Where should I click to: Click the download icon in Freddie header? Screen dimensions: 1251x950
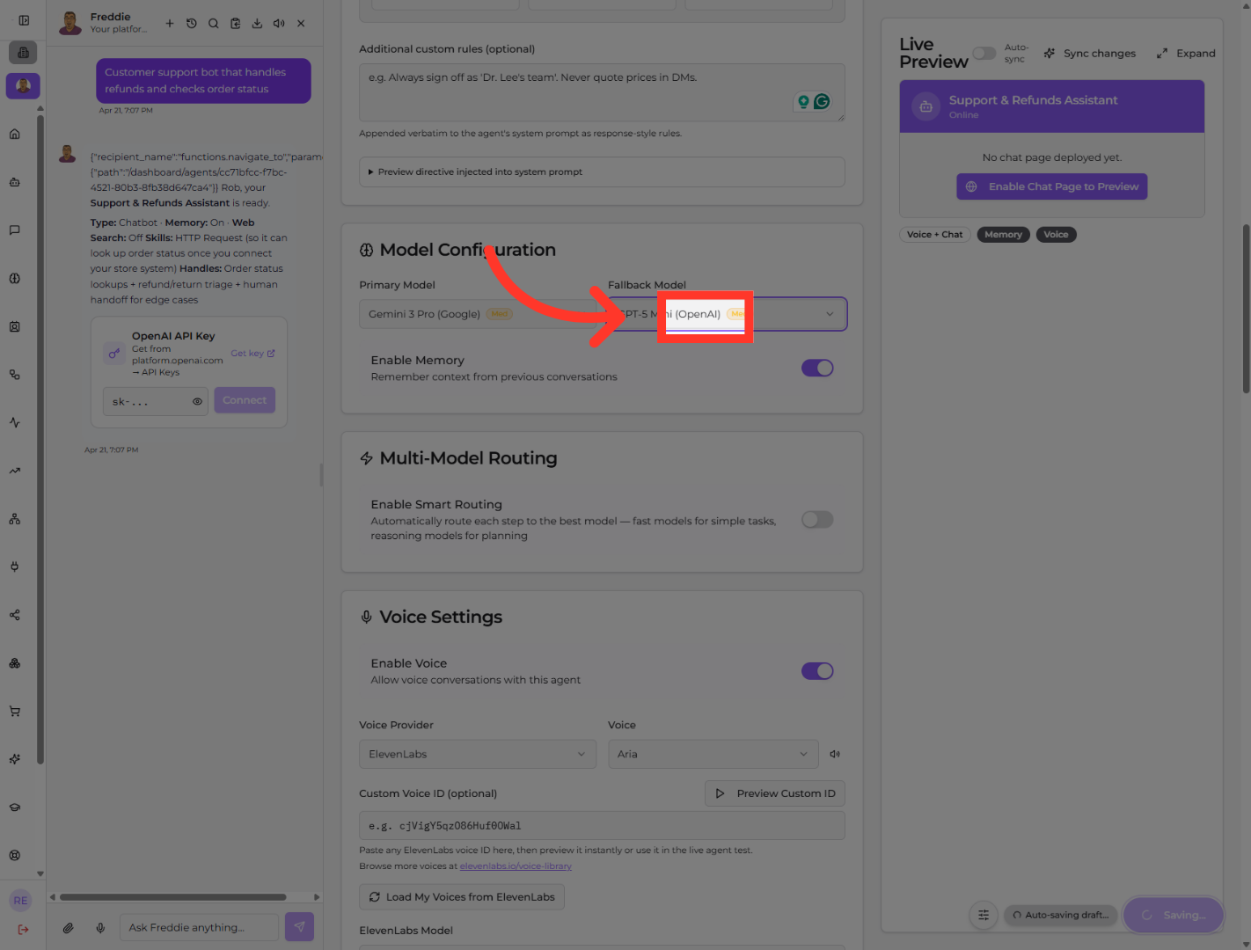coord(257,24)
